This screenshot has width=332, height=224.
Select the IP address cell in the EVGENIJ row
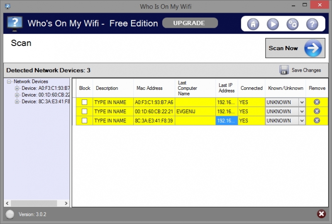pos(227,111)
